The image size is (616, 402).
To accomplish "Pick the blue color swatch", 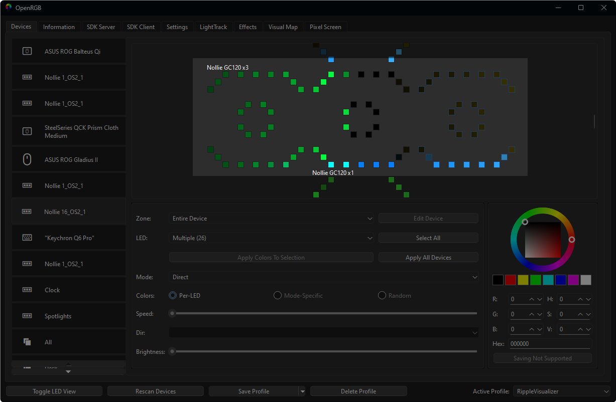I will click(x=561, y=280).
